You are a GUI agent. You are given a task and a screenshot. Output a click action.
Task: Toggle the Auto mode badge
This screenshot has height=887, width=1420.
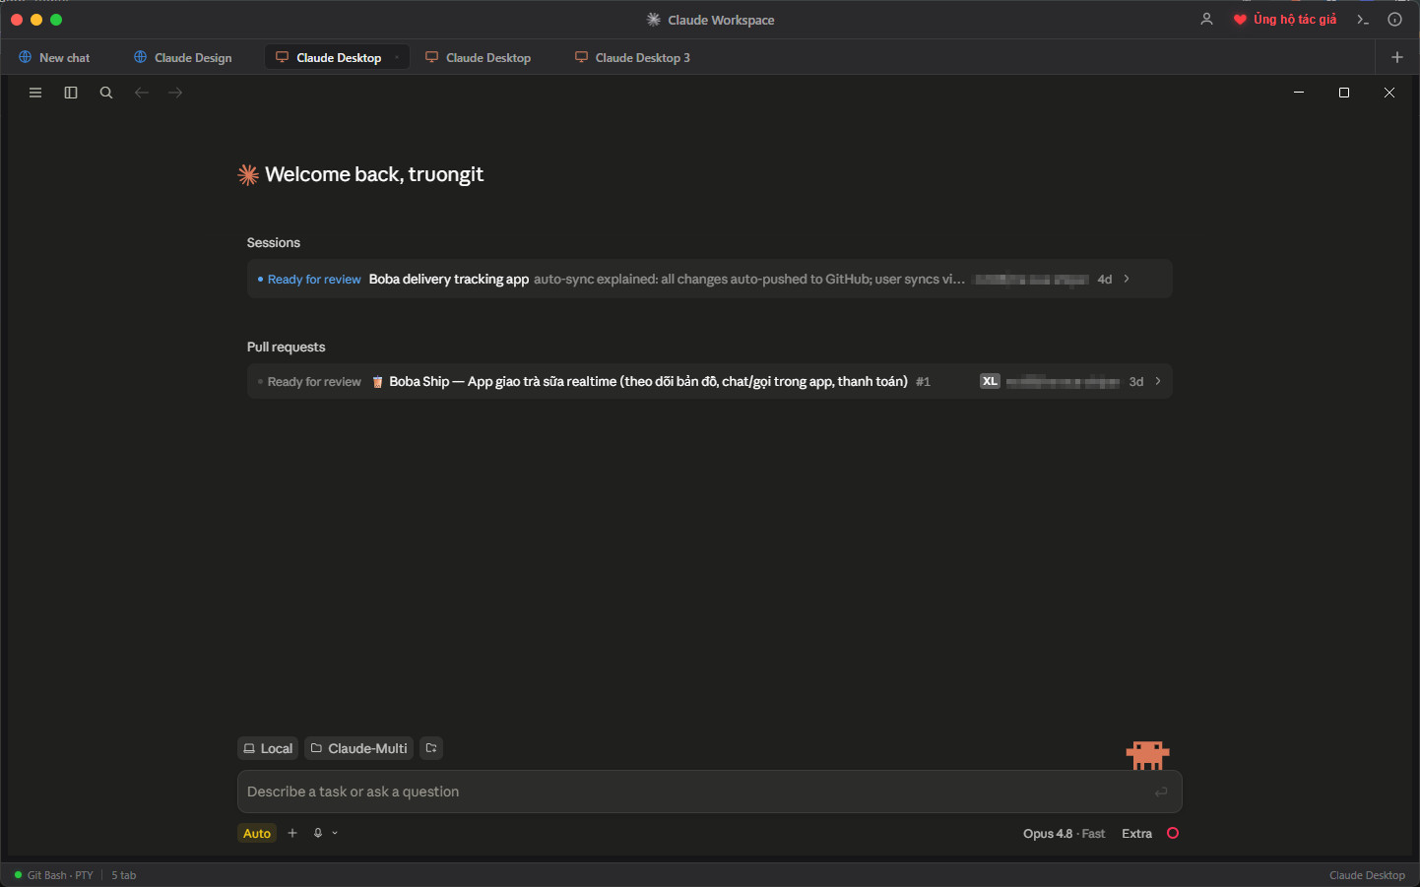point(257,833)
